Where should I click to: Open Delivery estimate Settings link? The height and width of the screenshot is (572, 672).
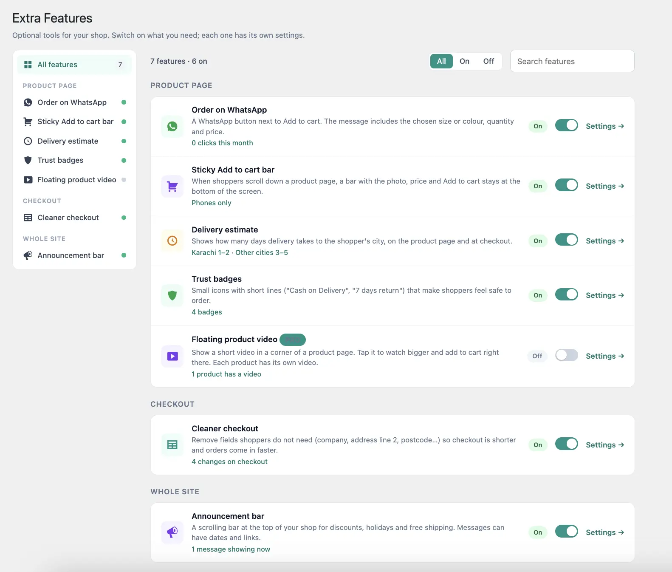point(605,241)
